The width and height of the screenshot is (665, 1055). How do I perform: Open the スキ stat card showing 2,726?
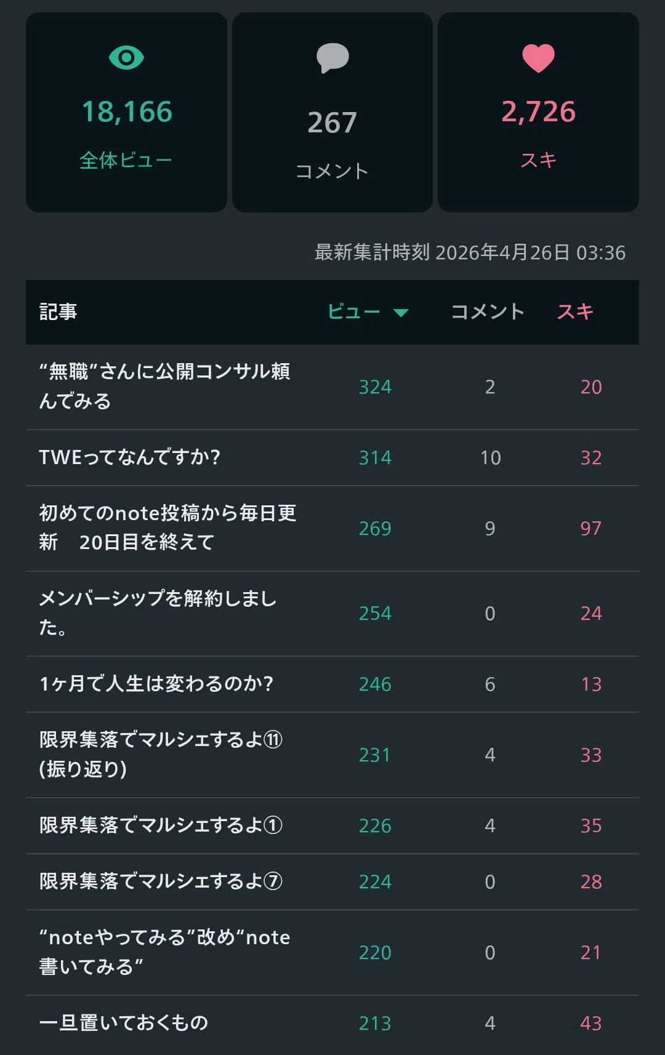(538, 113)
